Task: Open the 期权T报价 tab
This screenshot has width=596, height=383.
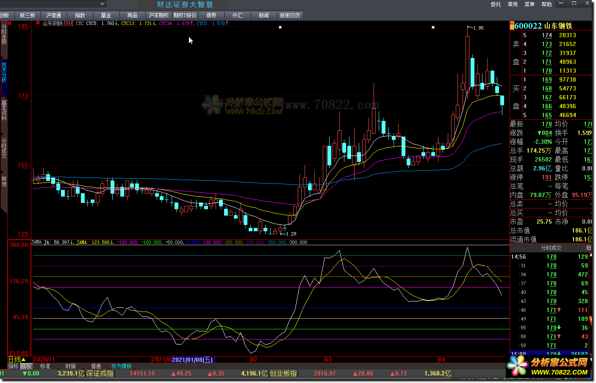Action: click(185, 15)
